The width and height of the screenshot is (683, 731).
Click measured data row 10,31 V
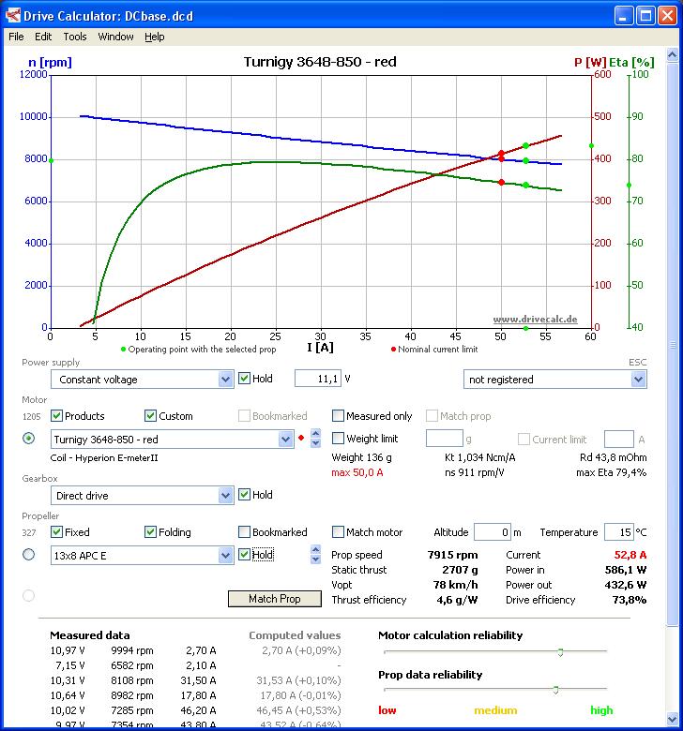pyautogui.click(x=195, y=680)
